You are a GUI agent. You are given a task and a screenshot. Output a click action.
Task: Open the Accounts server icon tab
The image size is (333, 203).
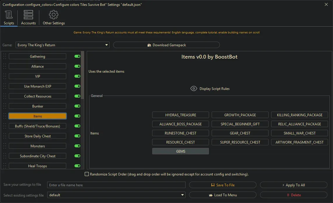(x=28, y=15)
